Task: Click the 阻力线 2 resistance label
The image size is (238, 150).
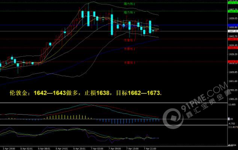Action: tap(129, 4)
